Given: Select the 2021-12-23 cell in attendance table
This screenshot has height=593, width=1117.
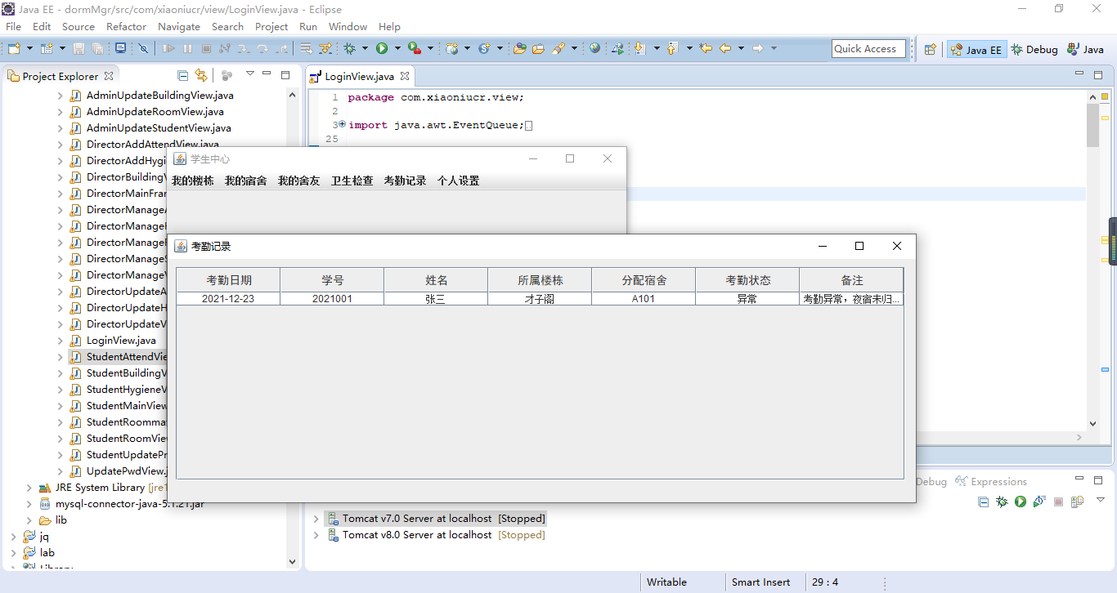Looking at the screenshot, I should [228, 299].
